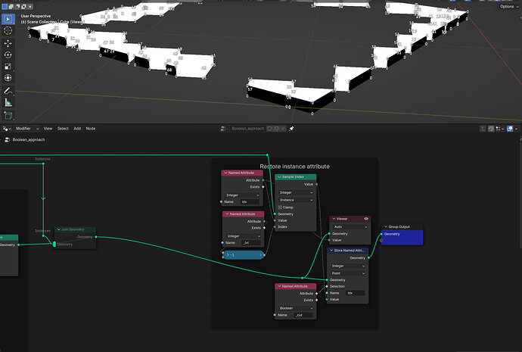Choose the Scale tool

[8, 67]
